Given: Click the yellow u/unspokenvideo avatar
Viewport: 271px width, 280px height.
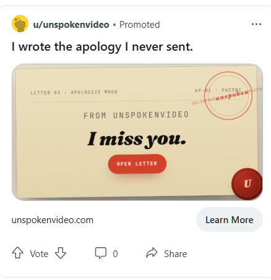Looking at the screenshot, I should 20,23.
